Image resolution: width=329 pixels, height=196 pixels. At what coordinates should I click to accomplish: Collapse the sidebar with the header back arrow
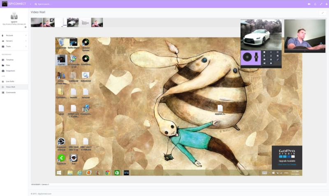(x=30, y=4)
